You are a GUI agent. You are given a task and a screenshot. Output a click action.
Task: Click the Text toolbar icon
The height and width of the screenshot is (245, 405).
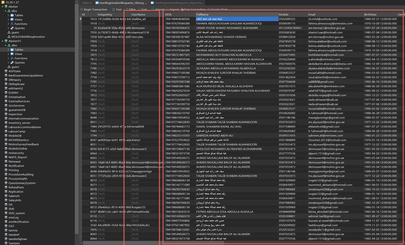pos(113,9)
